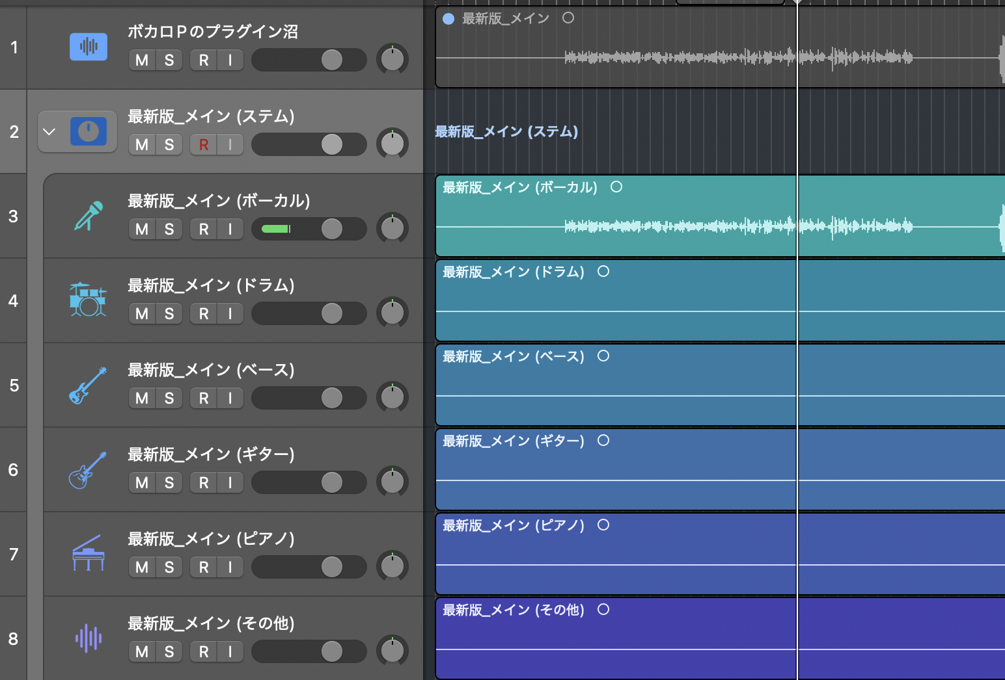
Task: Click the 最新版_メイン (その他) track name
Action: click(x=211, y=623)
